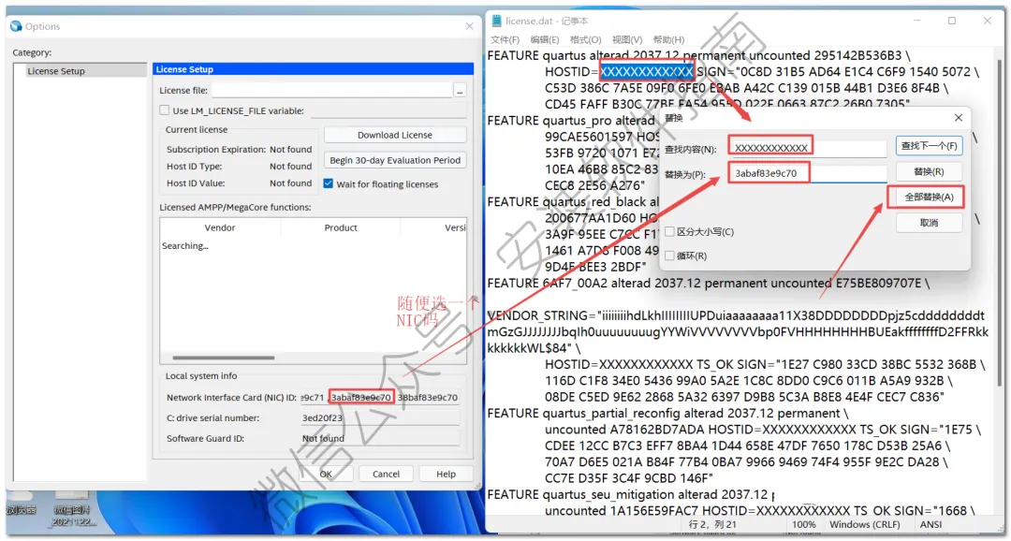Open the 帮助(H) menu in Notepad
Image resolution: width=1011 pixels, height=541 pixels.
point(668,40)
